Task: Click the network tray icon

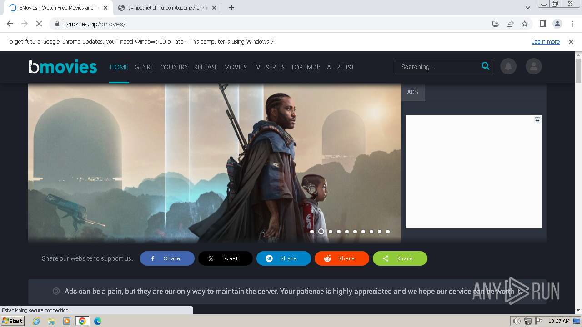Action: click(528, 321)
